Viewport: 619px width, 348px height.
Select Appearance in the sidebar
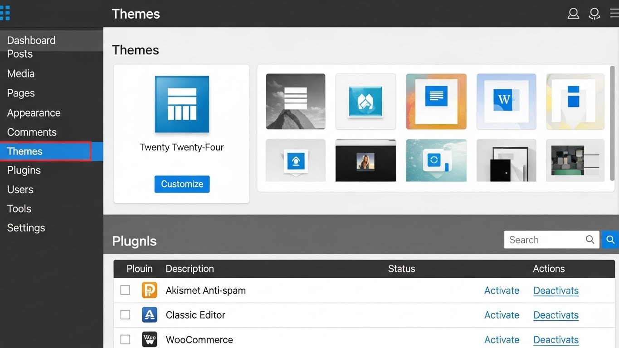point(34,113)
